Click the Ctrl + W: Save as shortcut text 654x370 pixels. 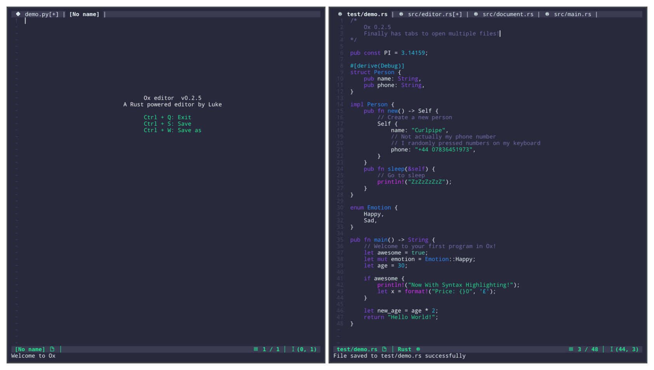point(172,130)
